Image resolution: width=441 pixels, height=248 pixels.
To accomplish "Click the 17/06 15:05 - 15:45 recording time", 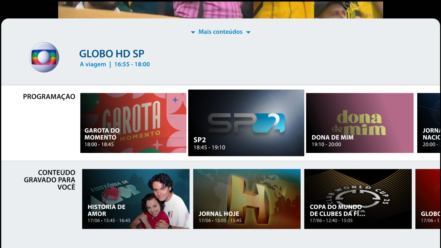I will click(x=220, y=221).
